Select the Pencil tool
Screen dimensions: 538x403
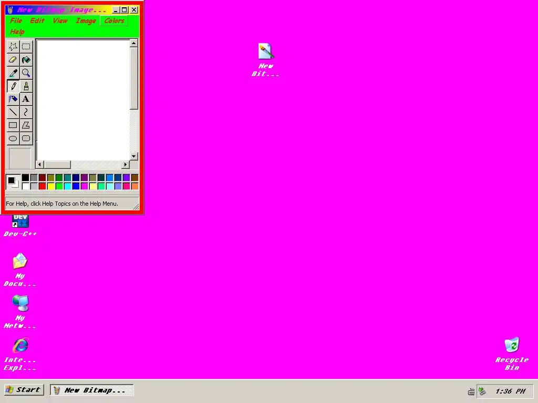(x=13, y=86)
